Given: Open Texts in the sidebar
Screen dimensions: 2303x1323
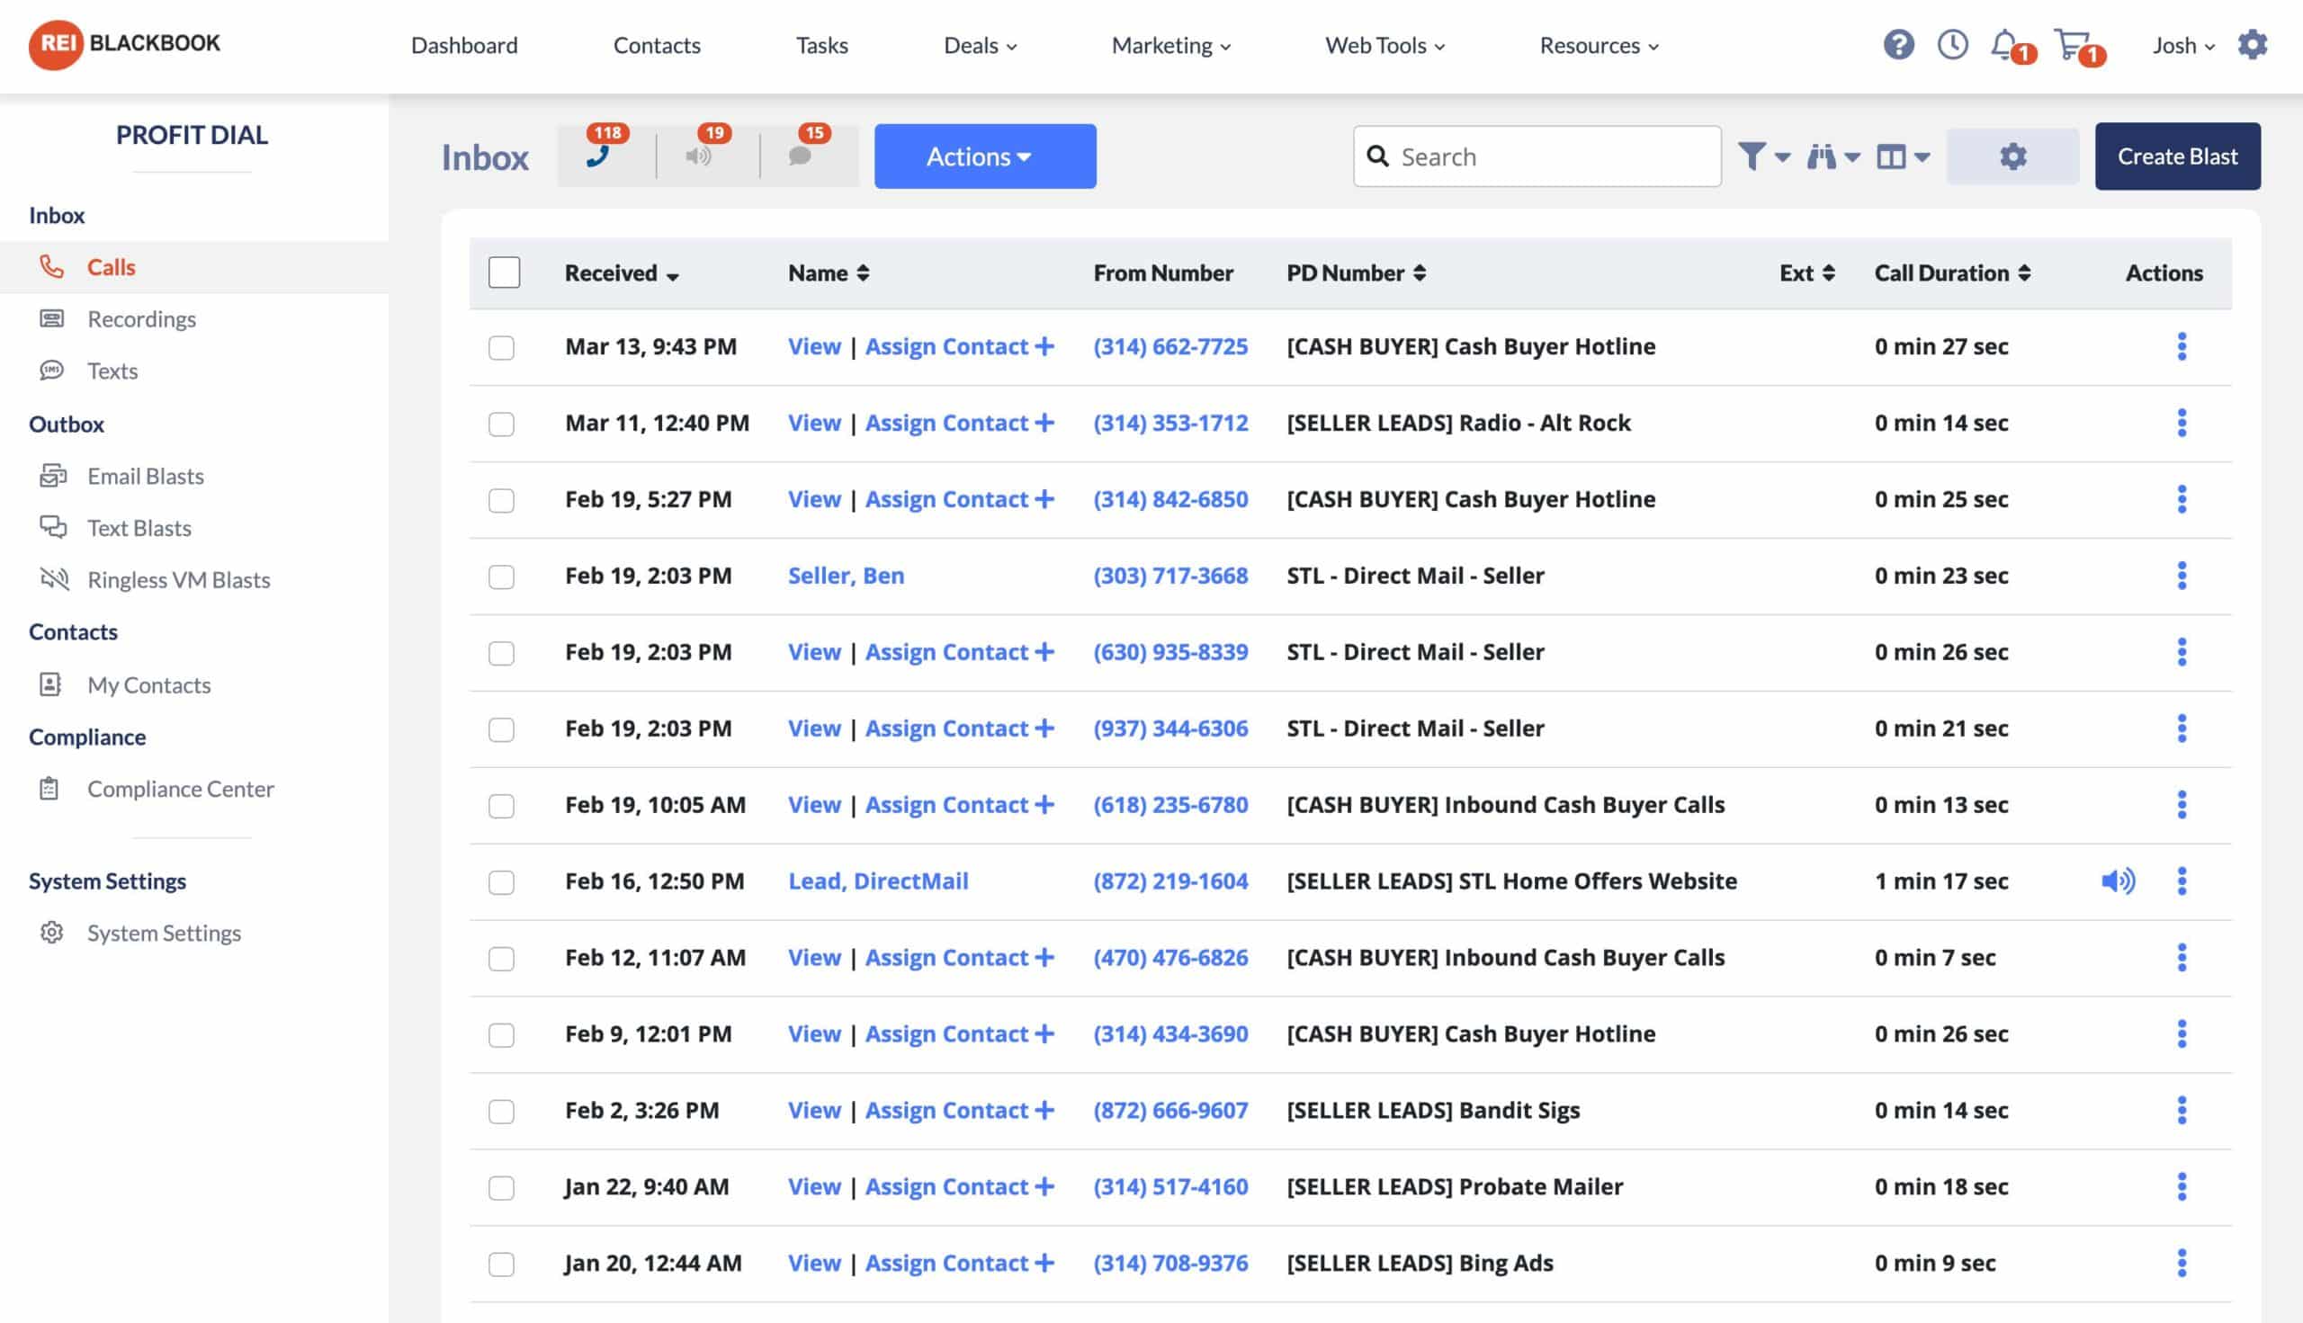Looking at the screenshot, I should click(x=112, y=371).
